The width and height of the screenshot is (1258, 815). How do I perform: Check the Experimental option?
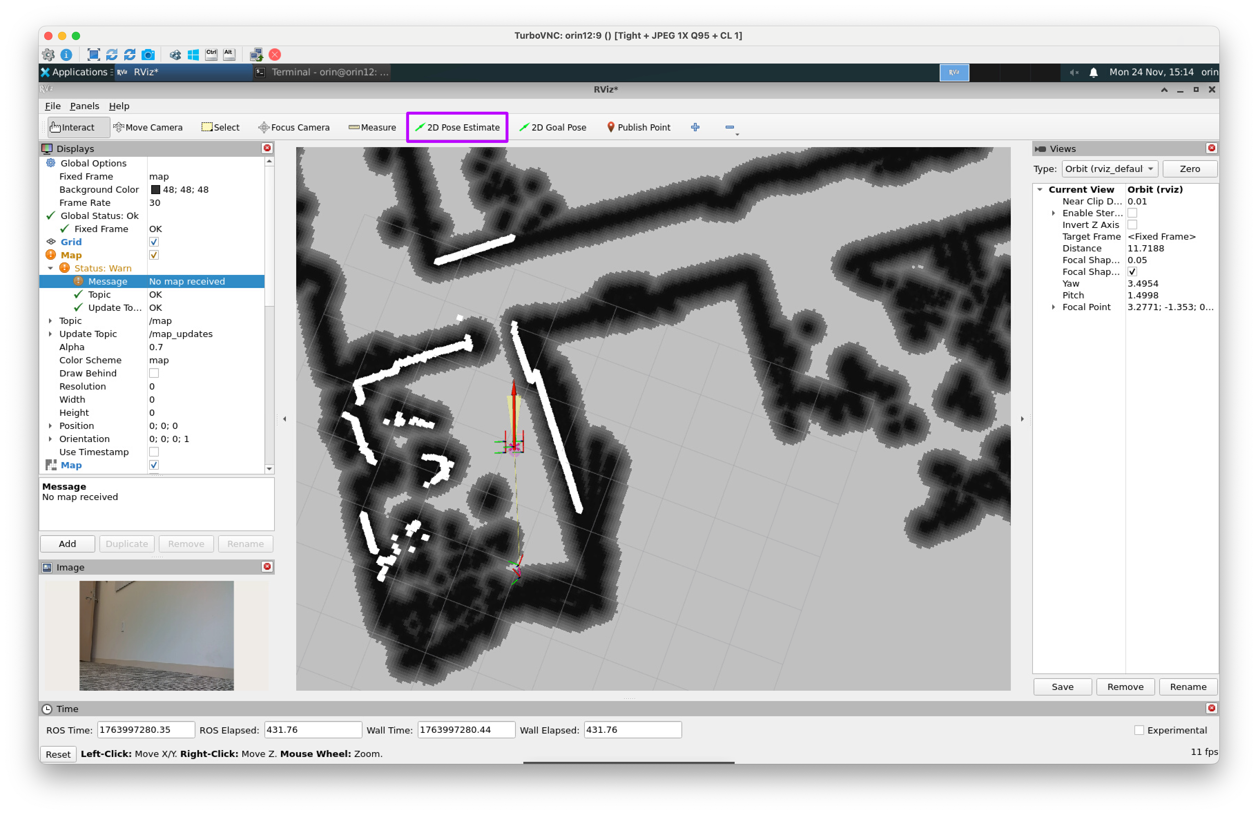[1139, 730]
